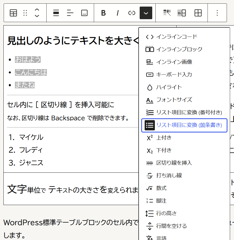Open the text alignment toolbar button
Image resolution: width=234 pixels, height=240 pixels.
point(70,13)
